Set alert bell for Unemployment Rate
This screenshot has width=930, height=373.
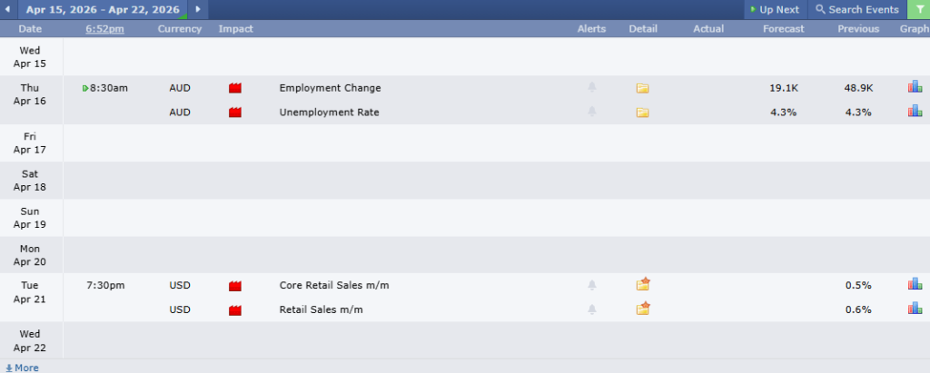pos(591,112)
